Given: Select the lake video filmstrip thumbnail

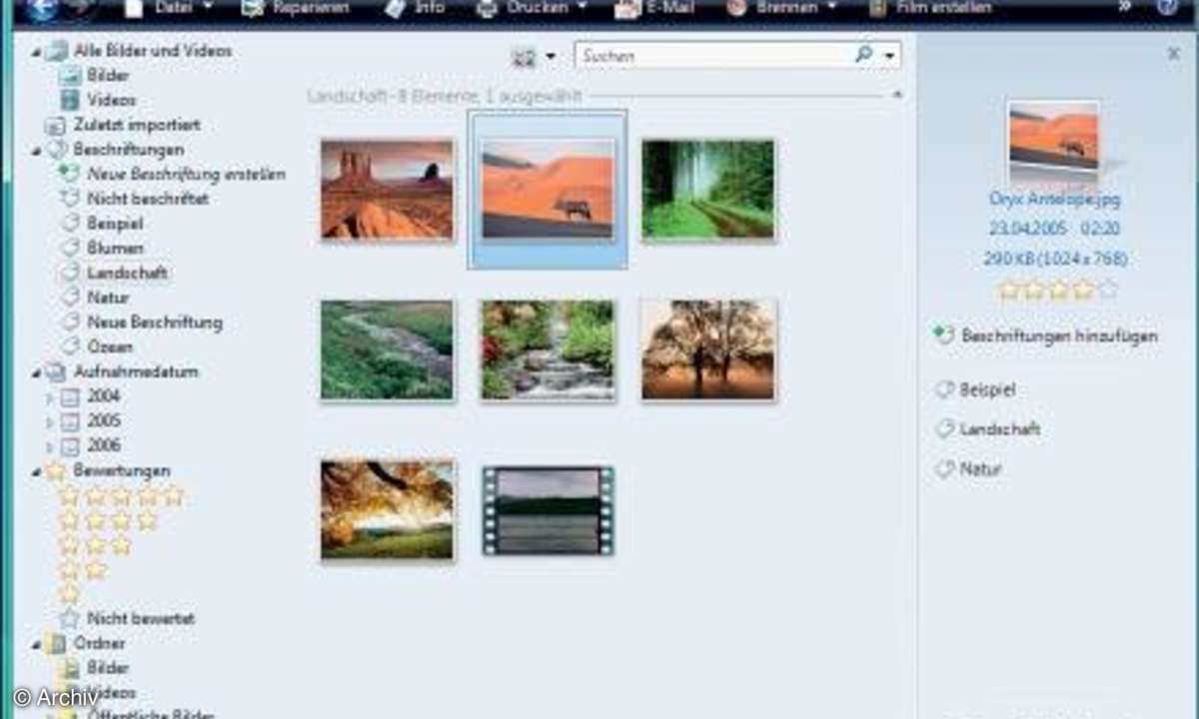Looking at the screenshot, I should pos(548,510).
